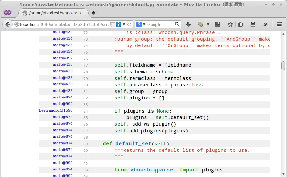Click the Android icon in the toolbar

click(253, 24)
